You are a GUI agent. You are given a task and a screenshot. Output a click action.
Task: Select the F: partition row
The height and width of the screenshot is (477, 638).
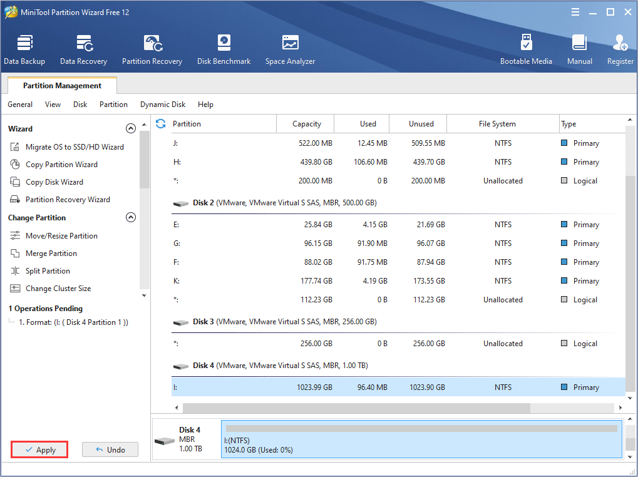(398, 262)
